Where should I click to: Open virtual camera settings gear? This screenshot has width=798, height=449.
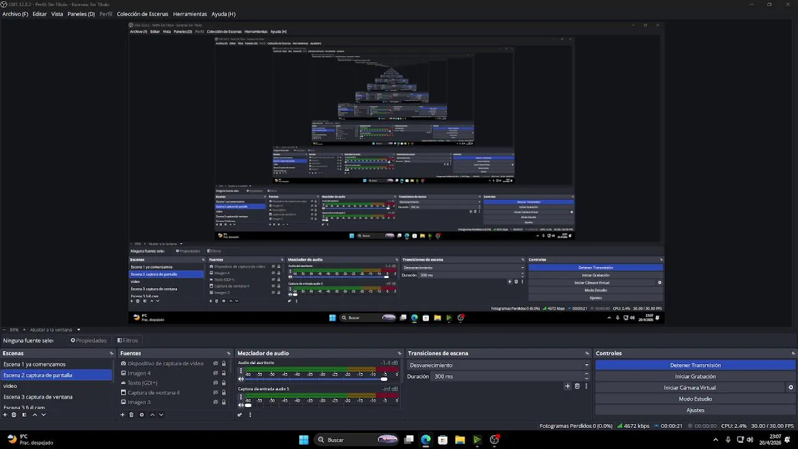click(791, 387)
